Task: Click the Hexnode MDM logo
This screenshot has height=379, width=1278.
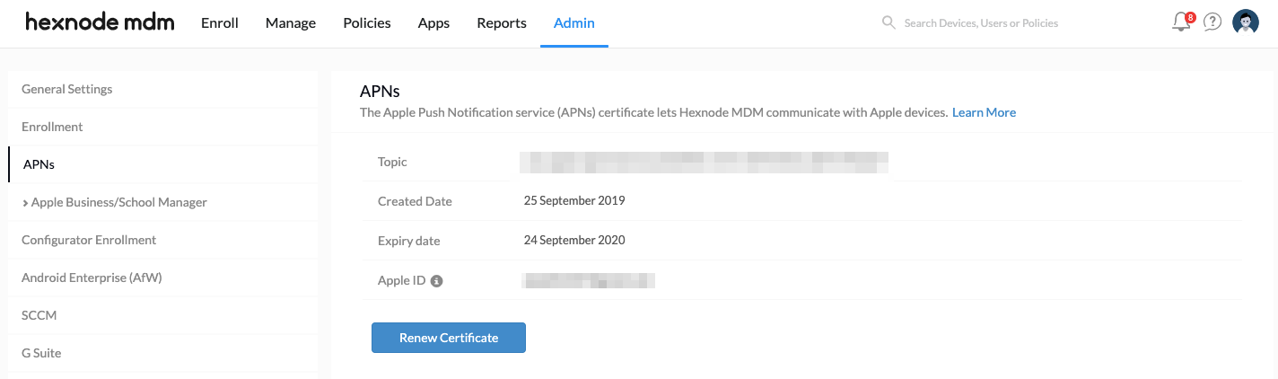Action: pos(100,22)
